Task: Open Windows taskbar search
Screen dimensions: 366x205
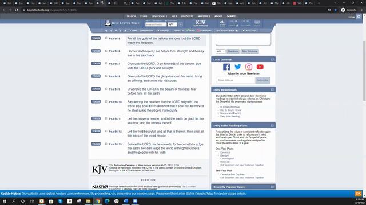Action: coord(14,201)
